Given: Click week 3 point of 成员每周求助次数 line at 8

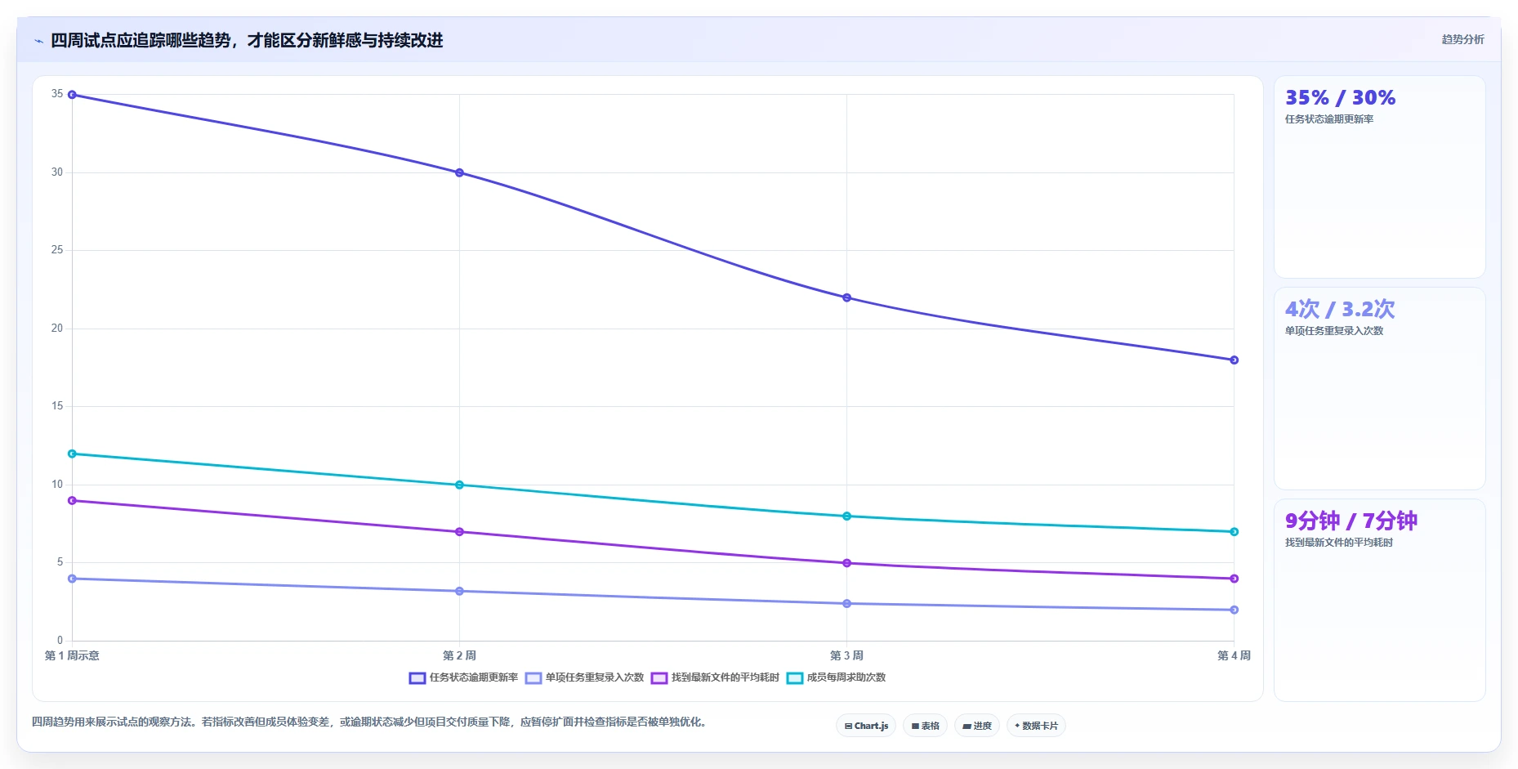Looking at the screenshot, I should pos(846,516).
